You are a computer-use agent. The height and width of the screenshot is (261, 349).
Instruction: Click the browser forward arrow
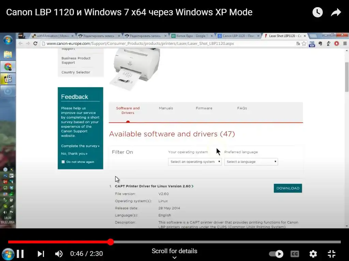[x=28, y=43]
